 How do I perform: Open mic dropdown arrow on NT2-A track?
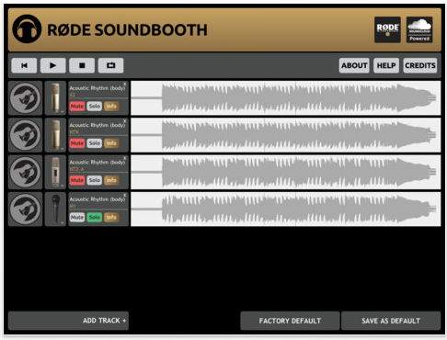tap(63, 186)
